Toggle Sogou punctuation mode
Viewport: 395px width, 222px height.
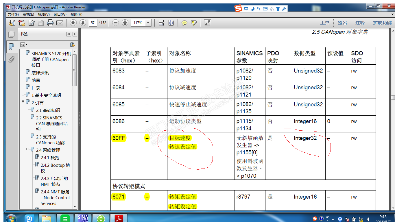pyautogui.click(x=259, y=9)
